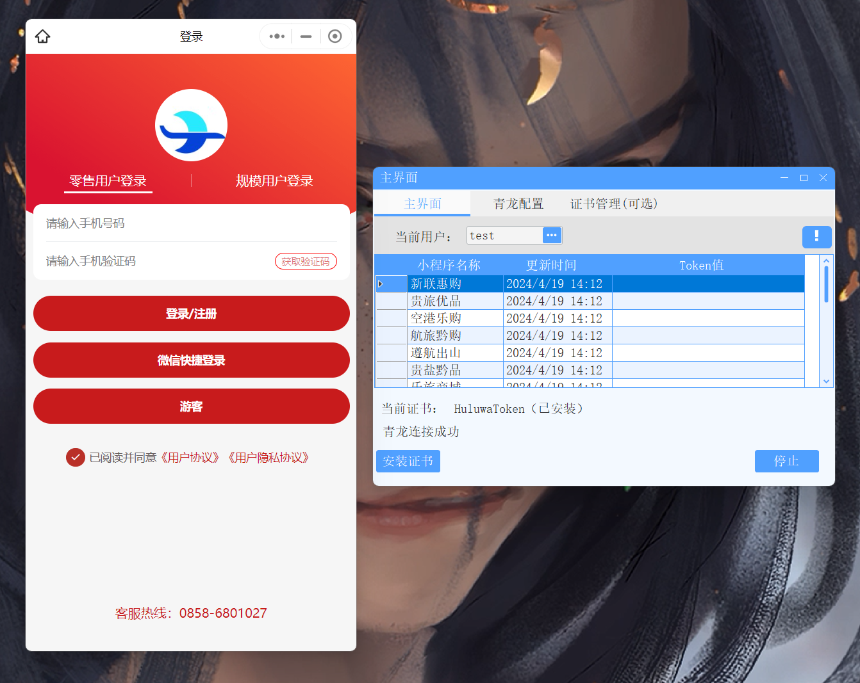This screenshot has width=860, height=683.
Task: Click the HuluwaToken（已安装） text
Action: pyautogui.click(x=520, y=408)
